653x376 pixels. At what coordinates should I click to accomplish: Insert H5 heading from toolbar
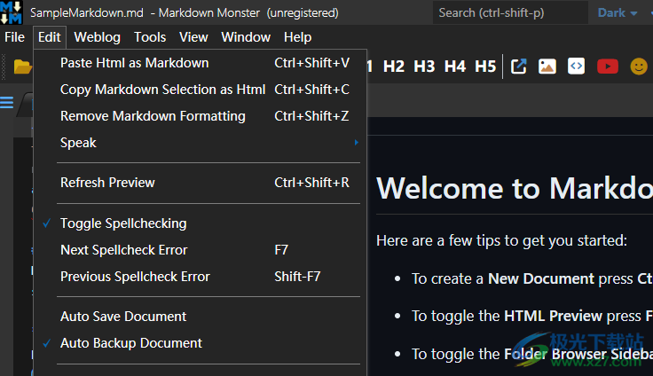pos(485,67)
